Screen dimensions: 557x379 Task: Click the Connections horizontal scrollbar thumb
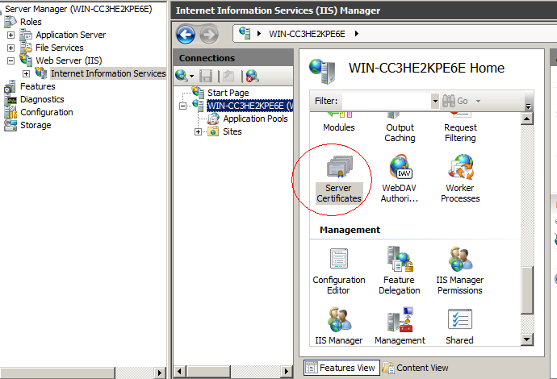click(x=208, y=372)
